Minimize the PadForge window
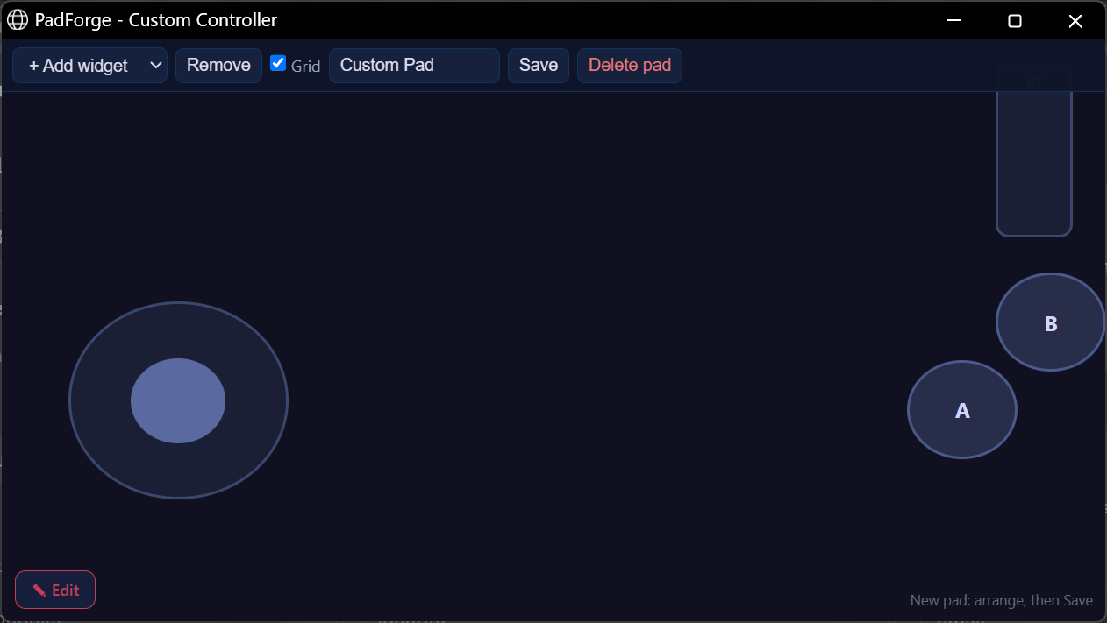The width and height of the screenshot is (1107, 623). [x=954, y=20]
